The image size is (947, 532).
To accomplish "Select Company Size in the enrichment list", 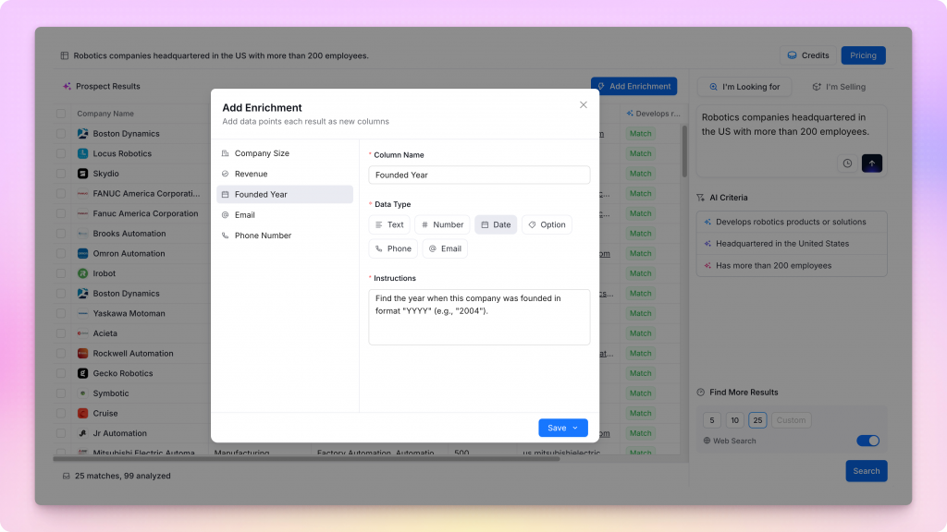I will pyautogui.click(x=262, y=153).
